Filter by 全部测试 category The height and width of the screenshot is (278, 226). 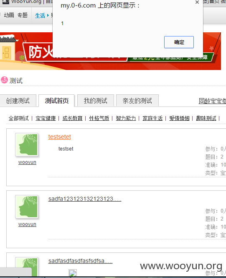pyautogui.click(x=18, y=118)
